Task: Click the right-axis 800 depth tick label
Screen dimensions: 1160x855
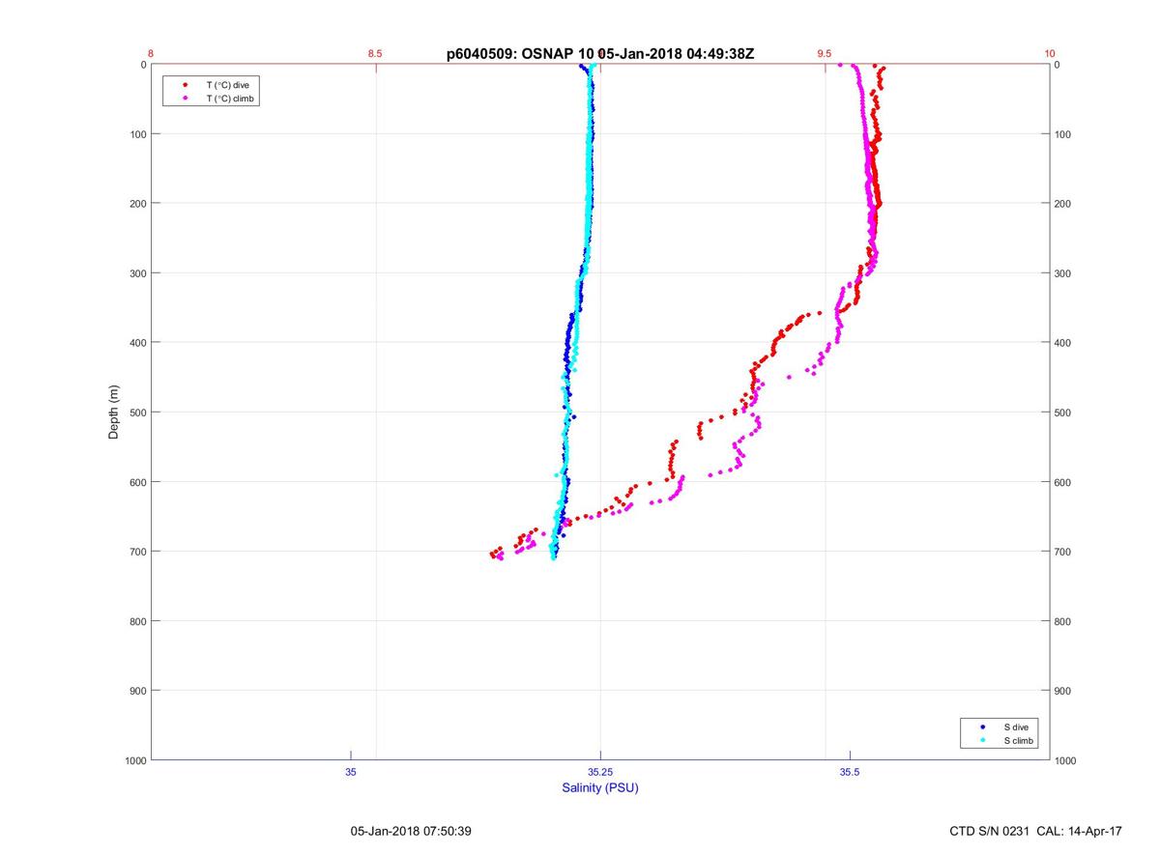Action: [1063, 621]
